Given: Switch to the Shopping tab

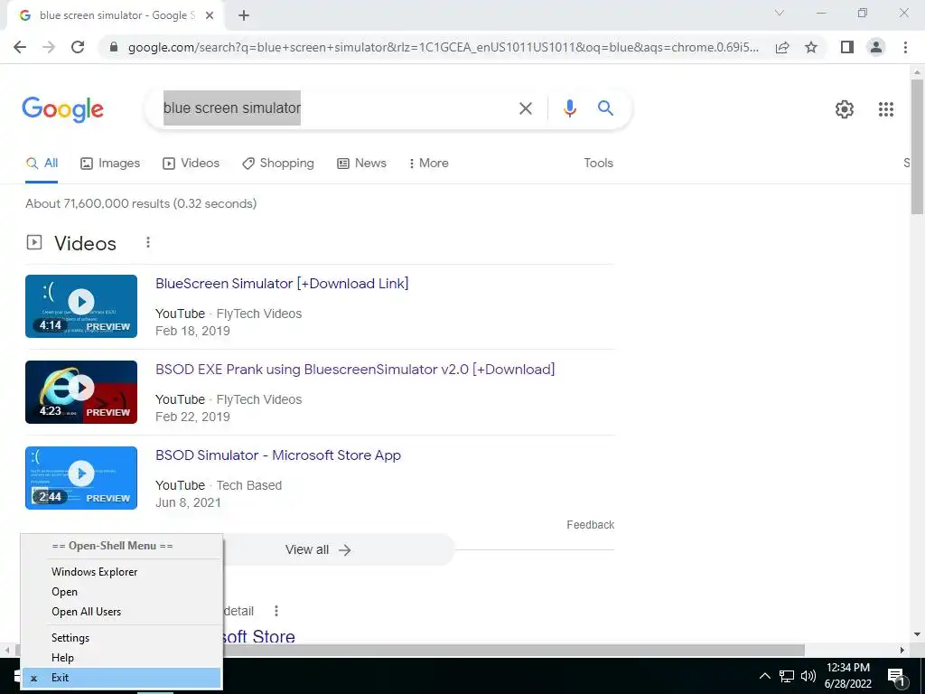Looking at the screenshot, I should [278, 164].
